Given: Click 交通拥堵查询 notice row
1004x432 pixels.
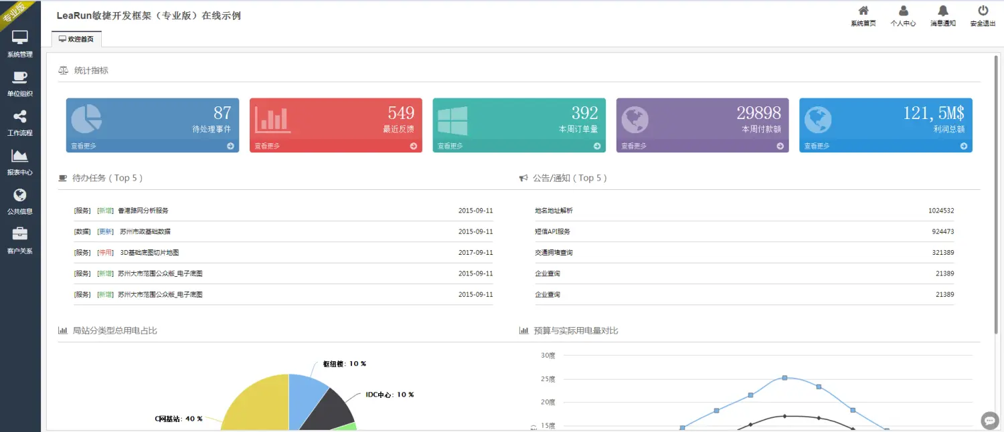Looking at the screenshot, I should click(744, 253).
